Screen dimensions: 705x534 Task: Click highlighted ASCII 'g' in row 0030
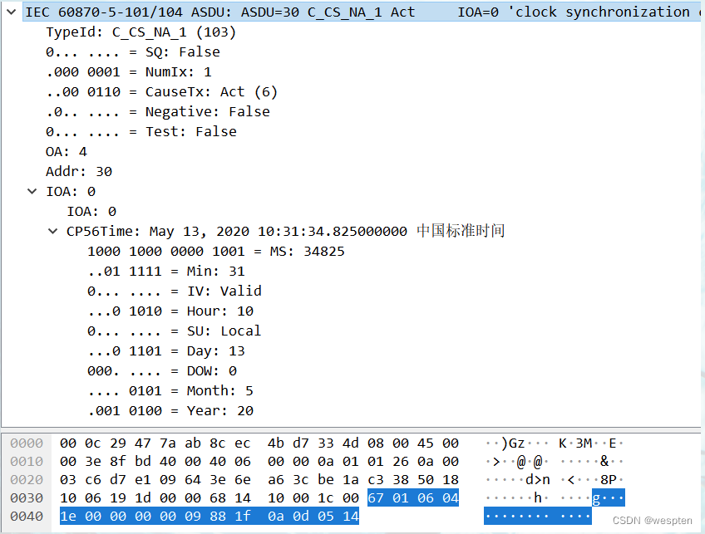coord(596,498)
